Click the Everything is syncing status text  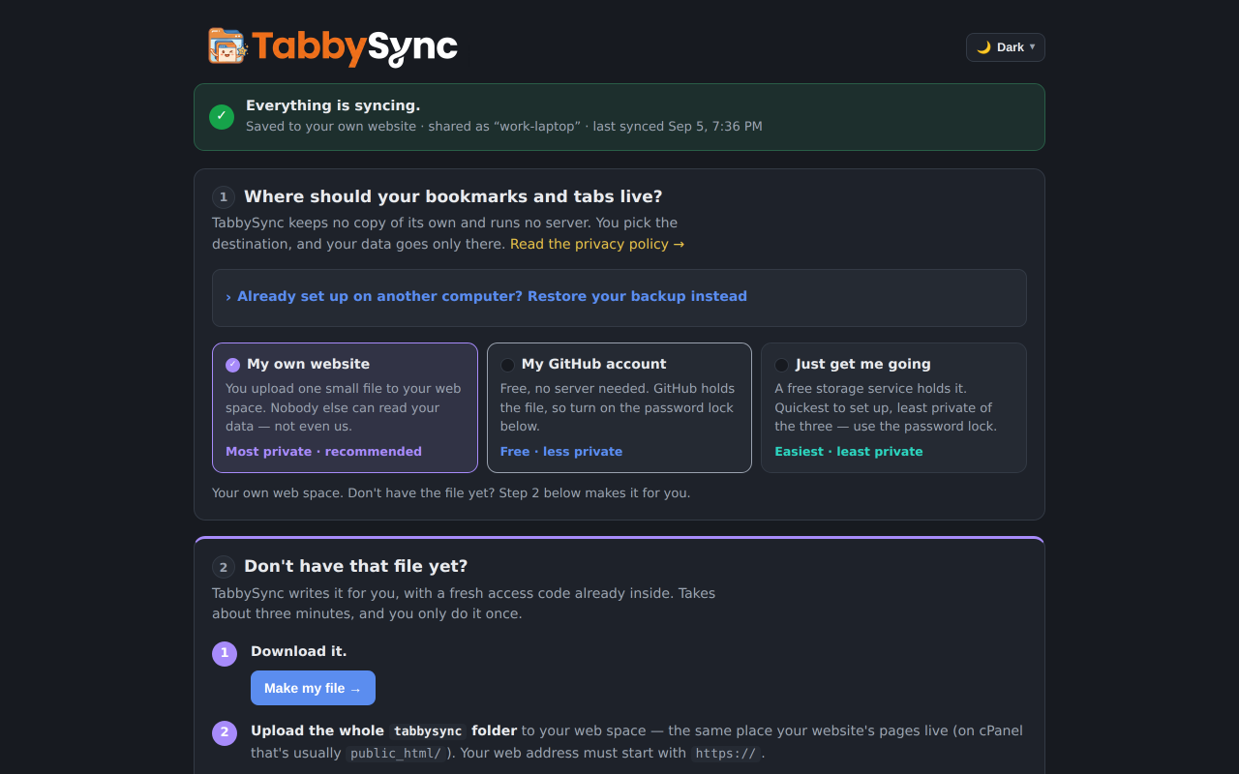pos(333,105)
